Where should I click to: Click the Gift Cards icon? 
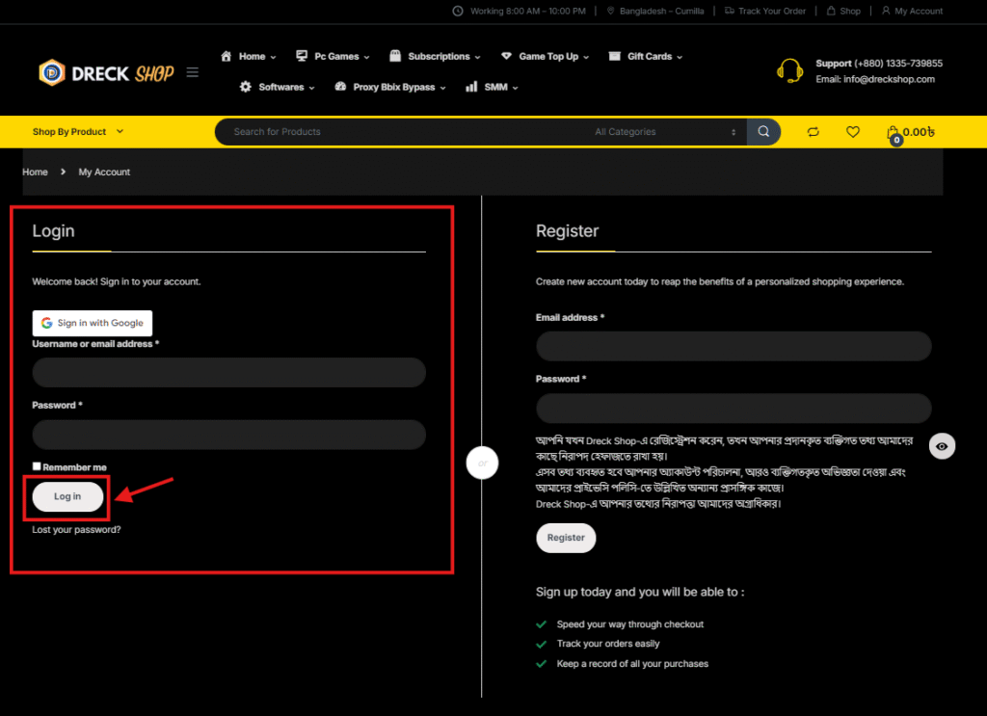pos(614,56)
